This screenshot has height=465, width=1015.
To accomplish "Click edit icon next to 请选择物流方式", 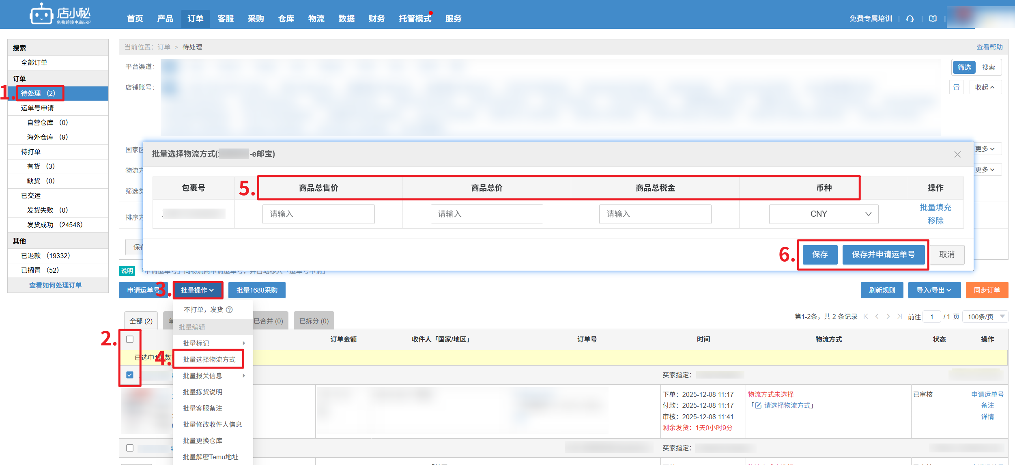I will [x=758, y=405].
